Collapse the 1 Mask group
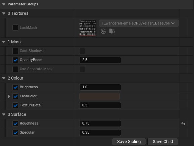Viewport: 194px width, 146px height. [x=4, y=42]
